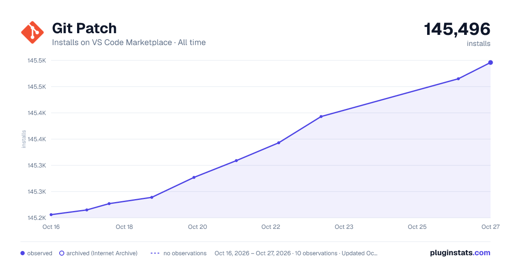511x268 pixels.
Task: Open the pluginstats.com link
Action: (460, 253)
